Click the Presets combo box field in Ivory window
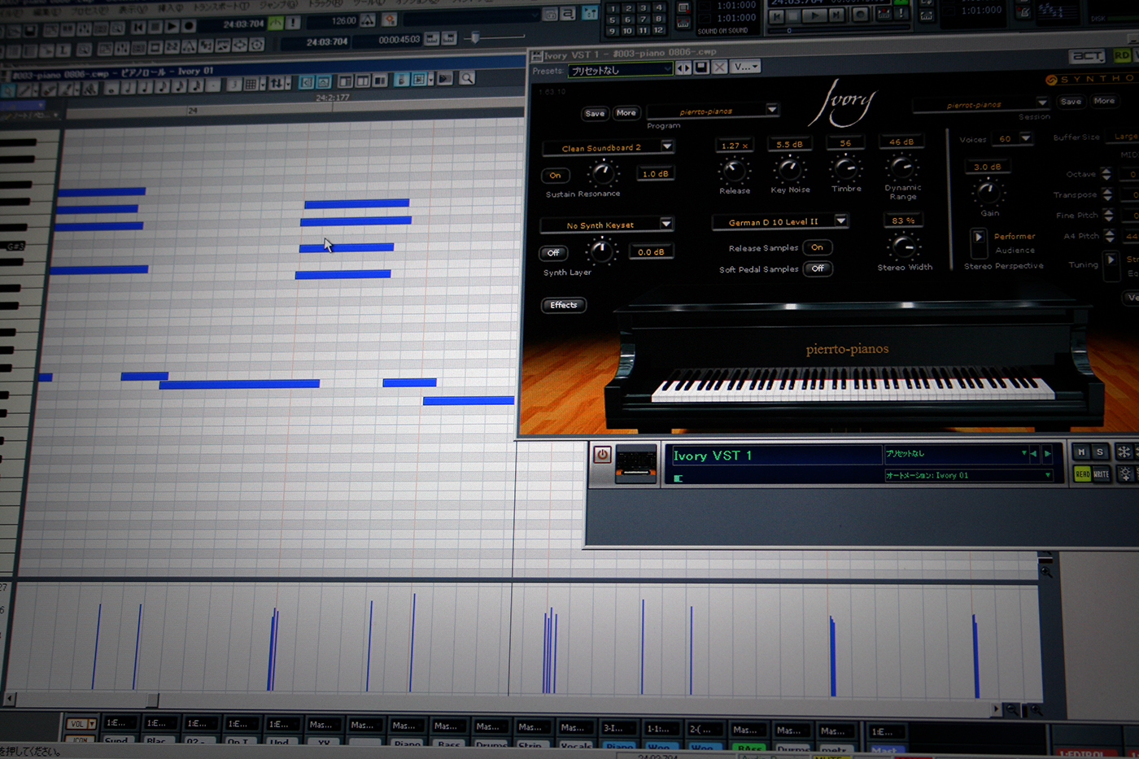Image resolution: width=1139 pixels, height=759 pixels. click(620, 71)
